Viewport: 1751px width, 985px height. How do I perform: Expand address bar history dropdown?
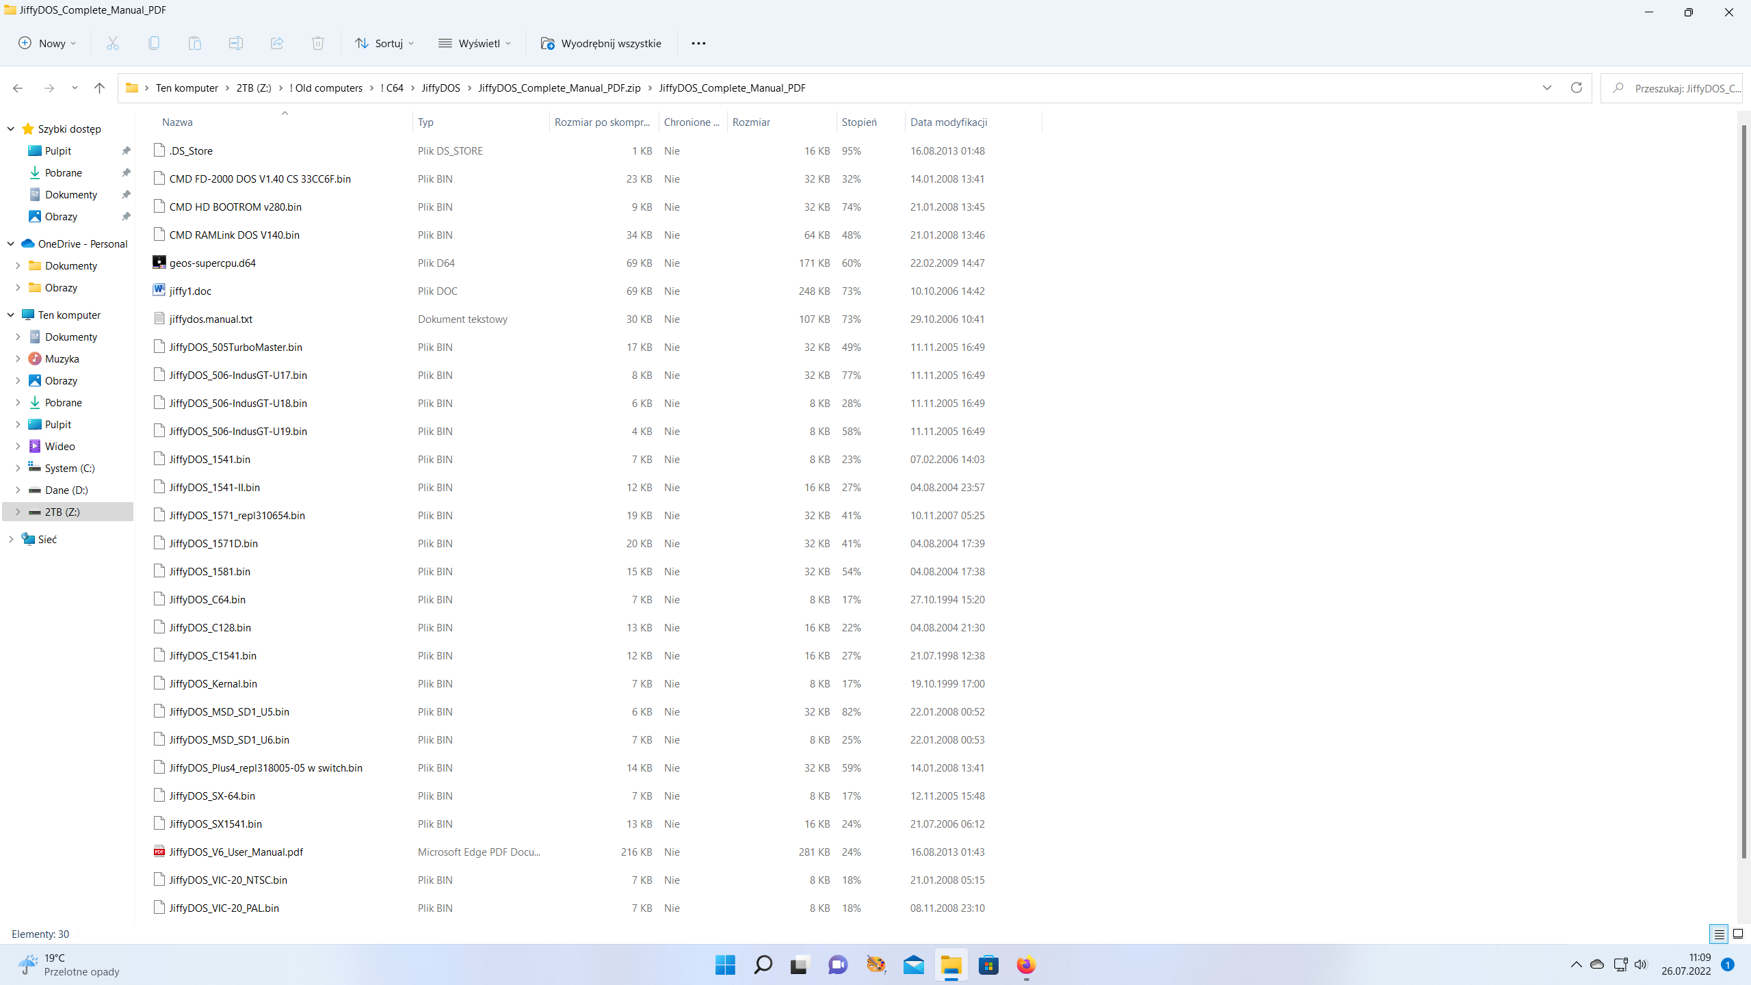tap(1547, 88)
